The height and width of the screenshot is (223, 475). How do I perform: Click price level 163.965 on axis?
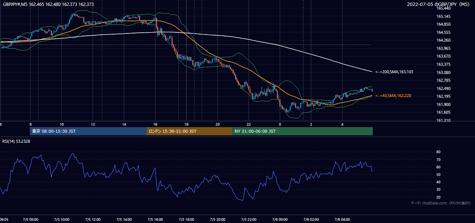click(x=443, y=48)
